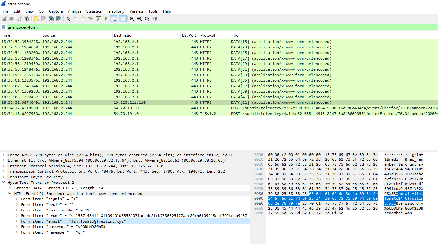
Task: Open the Analyze menu
Action: point(74,11)
